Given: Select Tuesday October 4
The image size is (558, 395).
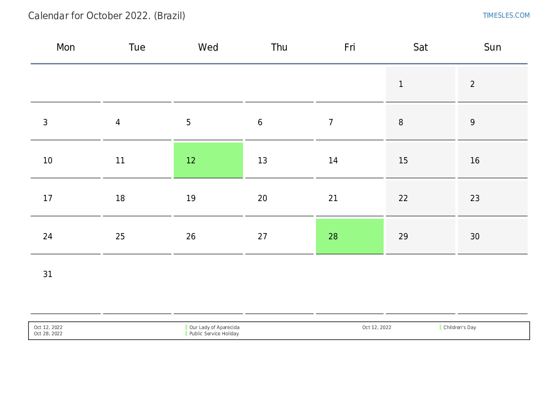Looking at the screenshot, I should [137, 123].
